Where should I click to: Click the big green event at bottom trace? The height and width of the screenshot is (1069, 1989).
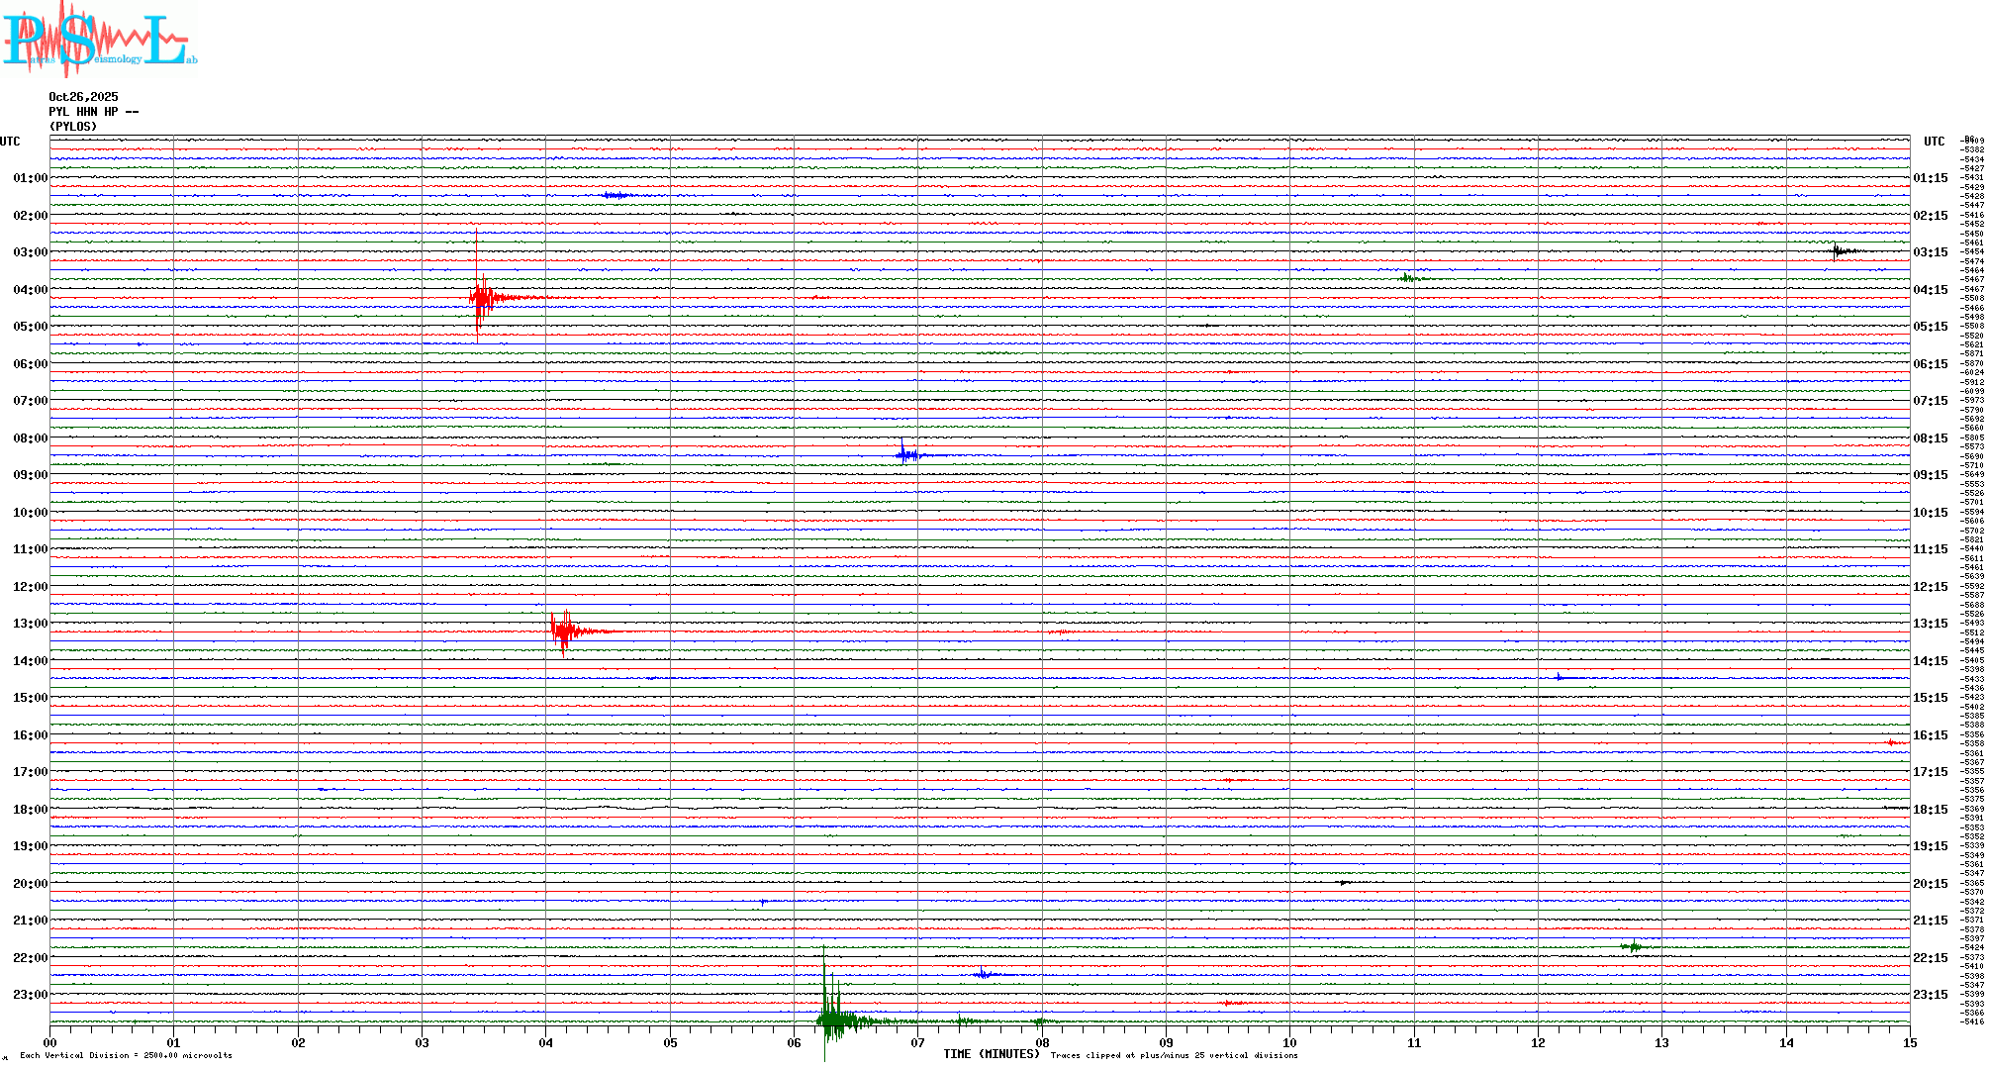831,1020
